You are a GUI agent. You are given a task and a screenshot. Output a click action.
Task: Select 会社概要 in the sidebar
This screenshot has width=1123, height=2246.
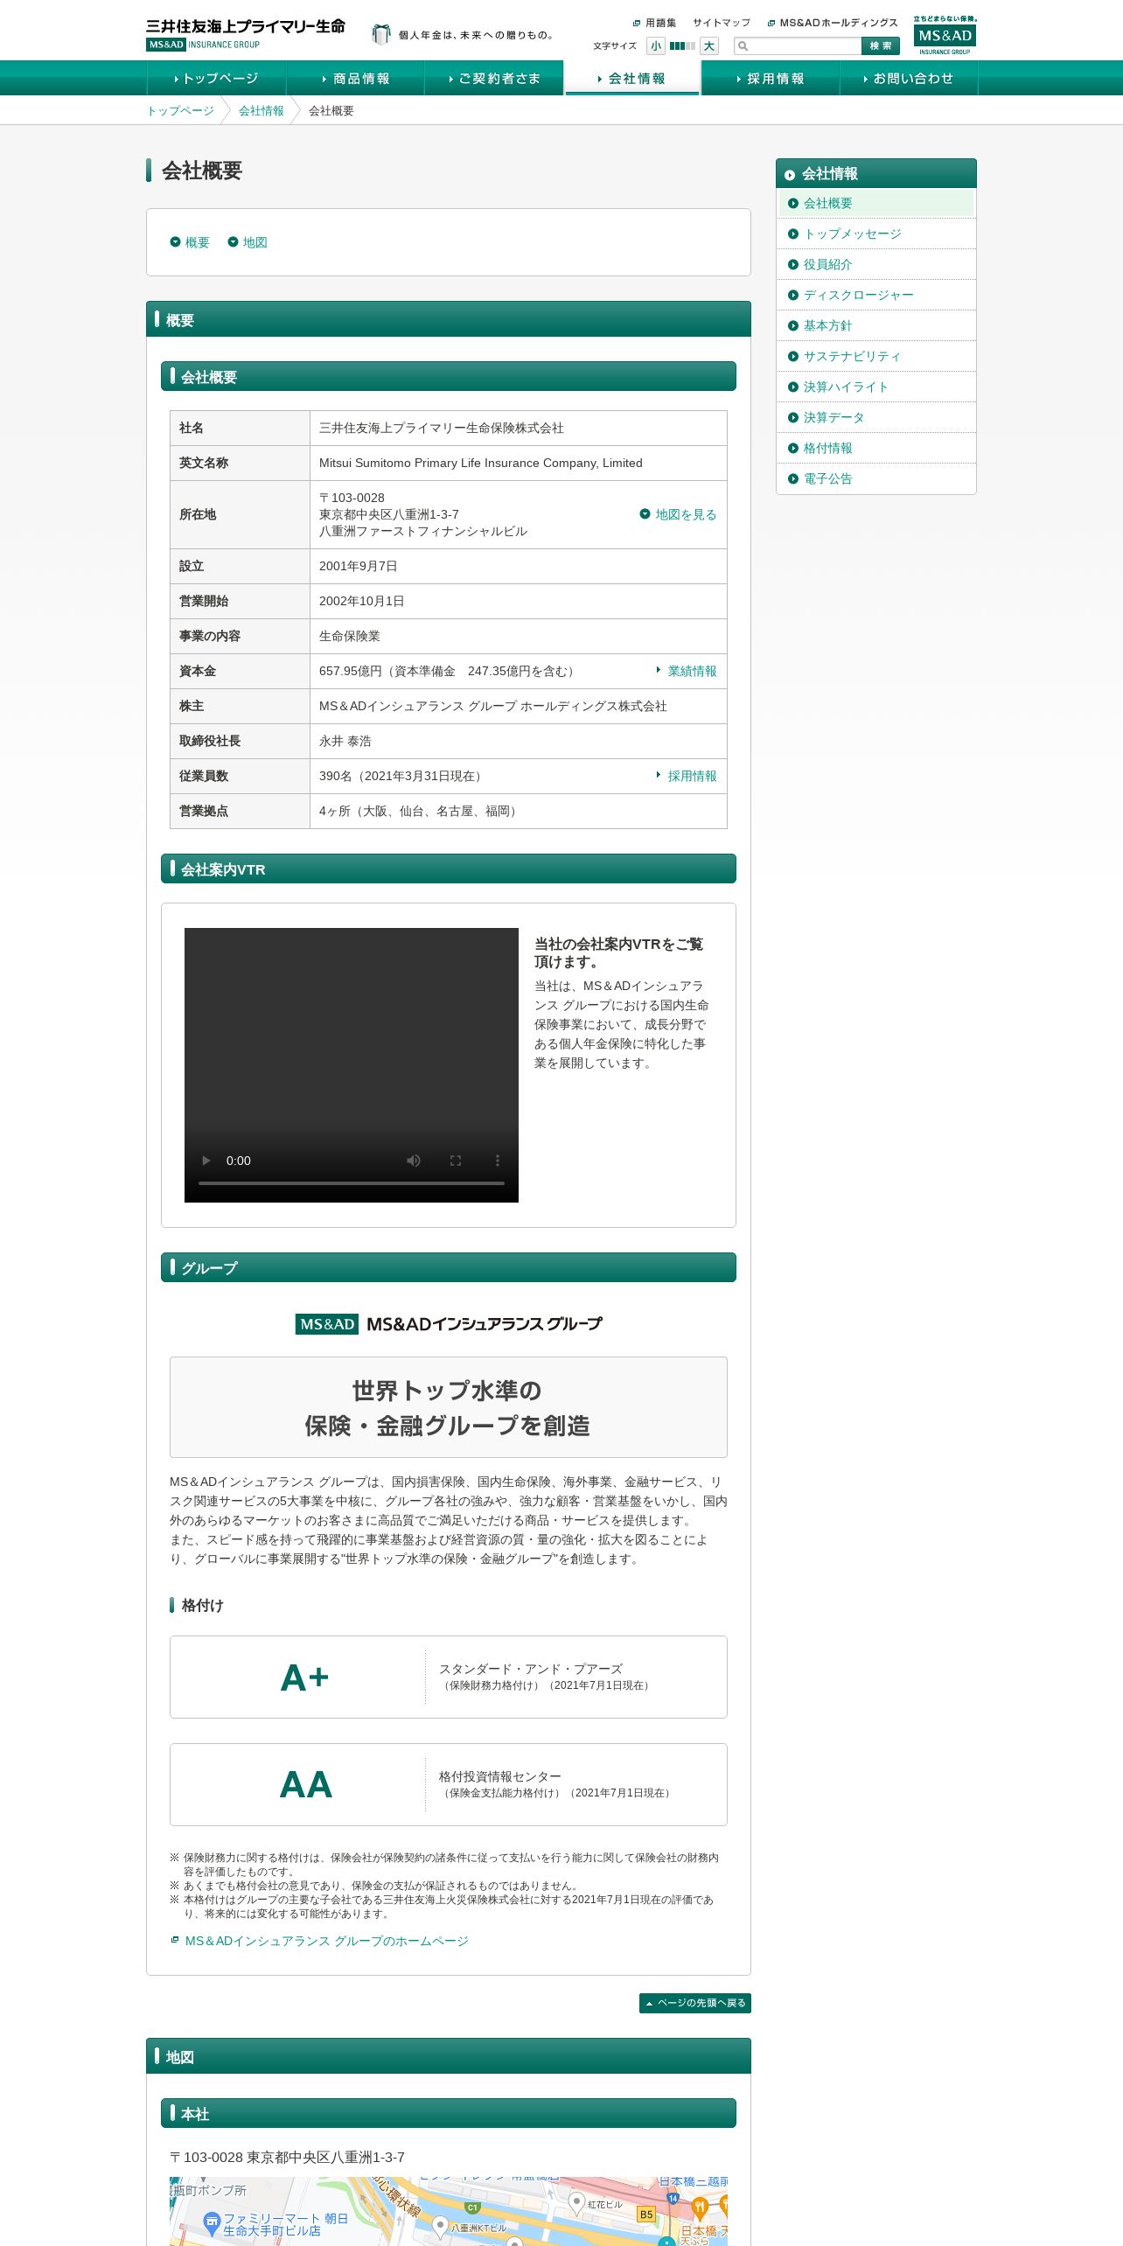click(876, 203)
